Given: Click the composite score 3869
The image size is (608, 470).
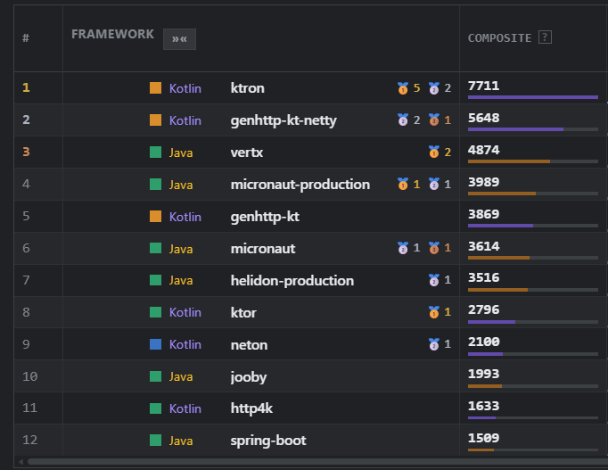Looking at the screenshot, I should click(483, 214).
